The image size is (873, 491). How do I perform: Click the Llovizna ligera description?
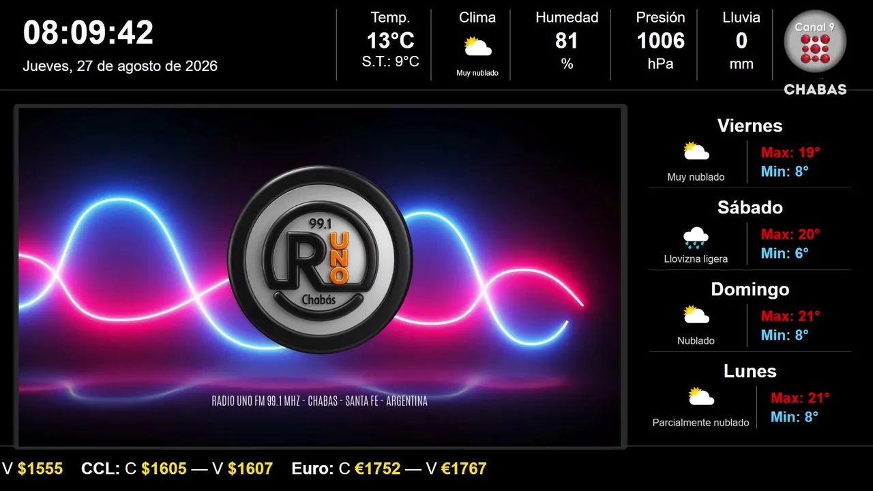click(696, 259)
